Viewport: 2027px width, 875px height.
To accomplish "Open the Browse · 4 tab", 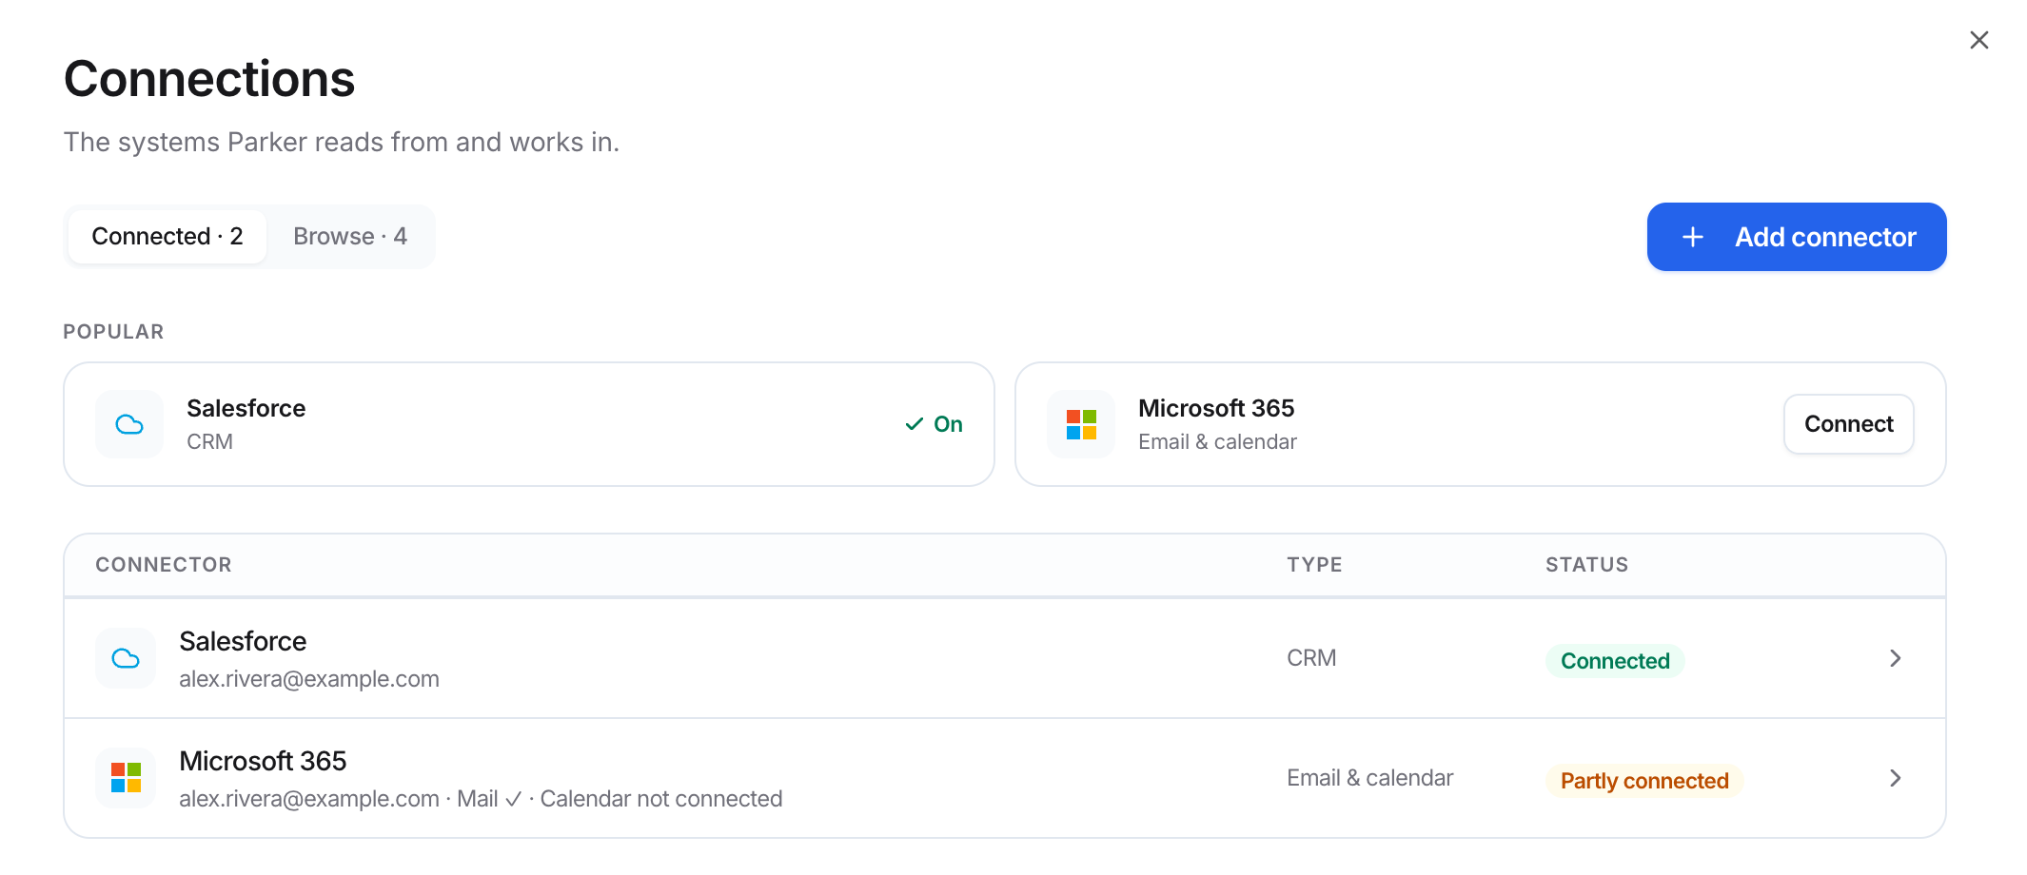I will pyautogui.click(x=350, y=237).
